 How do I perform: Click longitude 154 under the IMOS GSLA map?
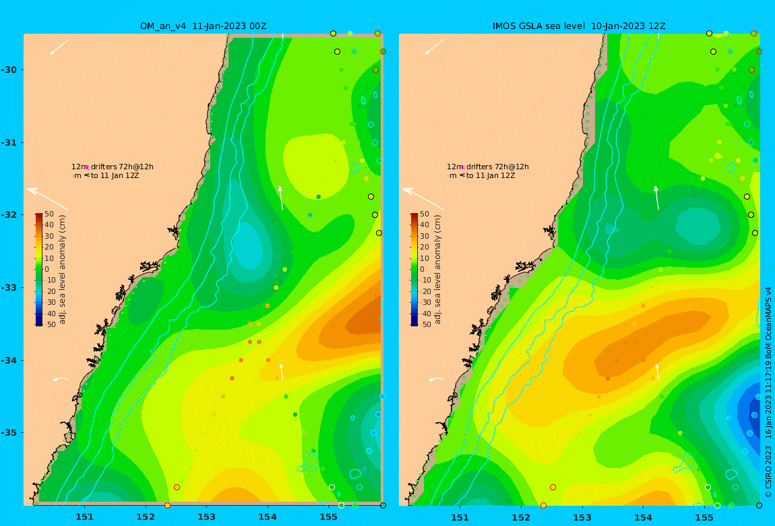643,517
